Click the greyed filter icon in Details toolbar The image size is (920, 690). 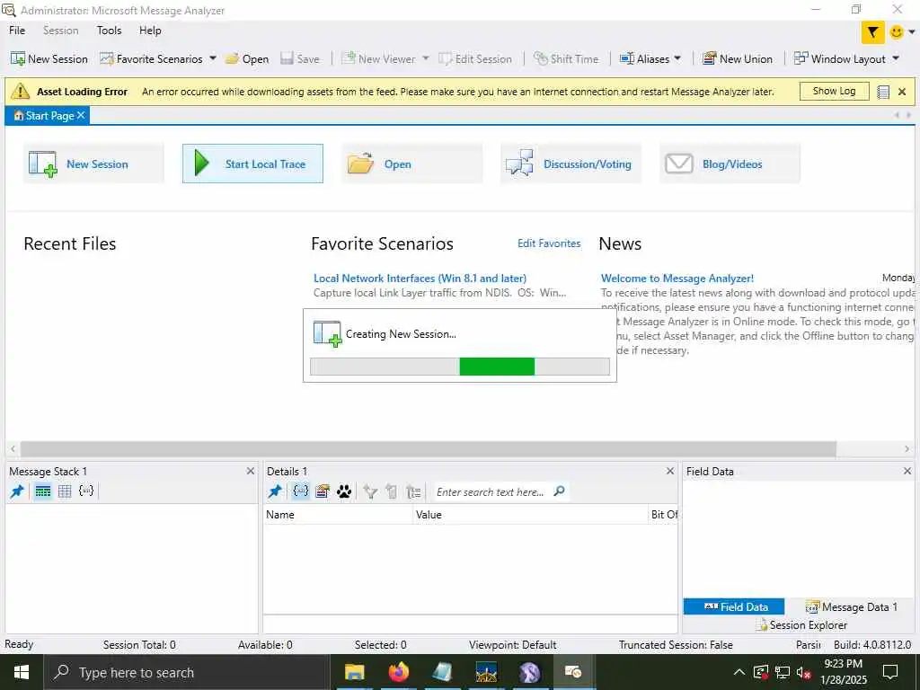[369, 491]
